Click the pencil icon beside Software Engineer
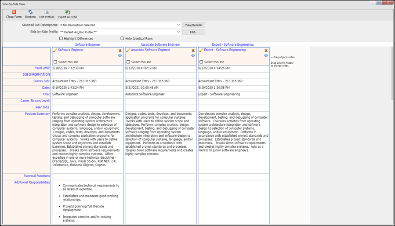Screen dimensions: 395x226 pyautogui.click(x=55, y=50)
